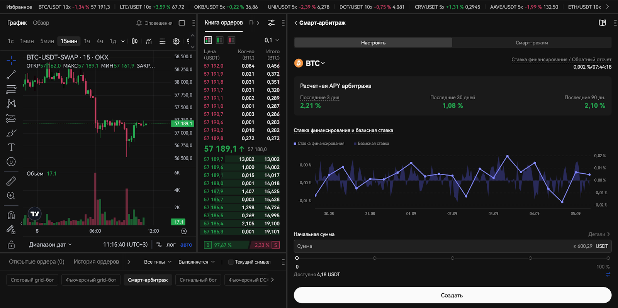Toggle logarithmic scale (лог)
Image resolution: width=618 pixels, height=308 pixels.
[171, 245]
